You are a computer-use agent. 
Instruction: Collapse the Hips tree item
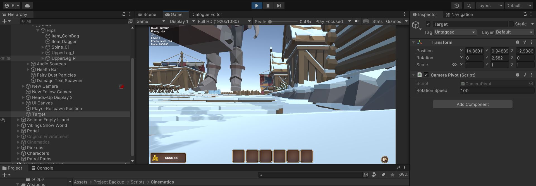click(38, 30)
